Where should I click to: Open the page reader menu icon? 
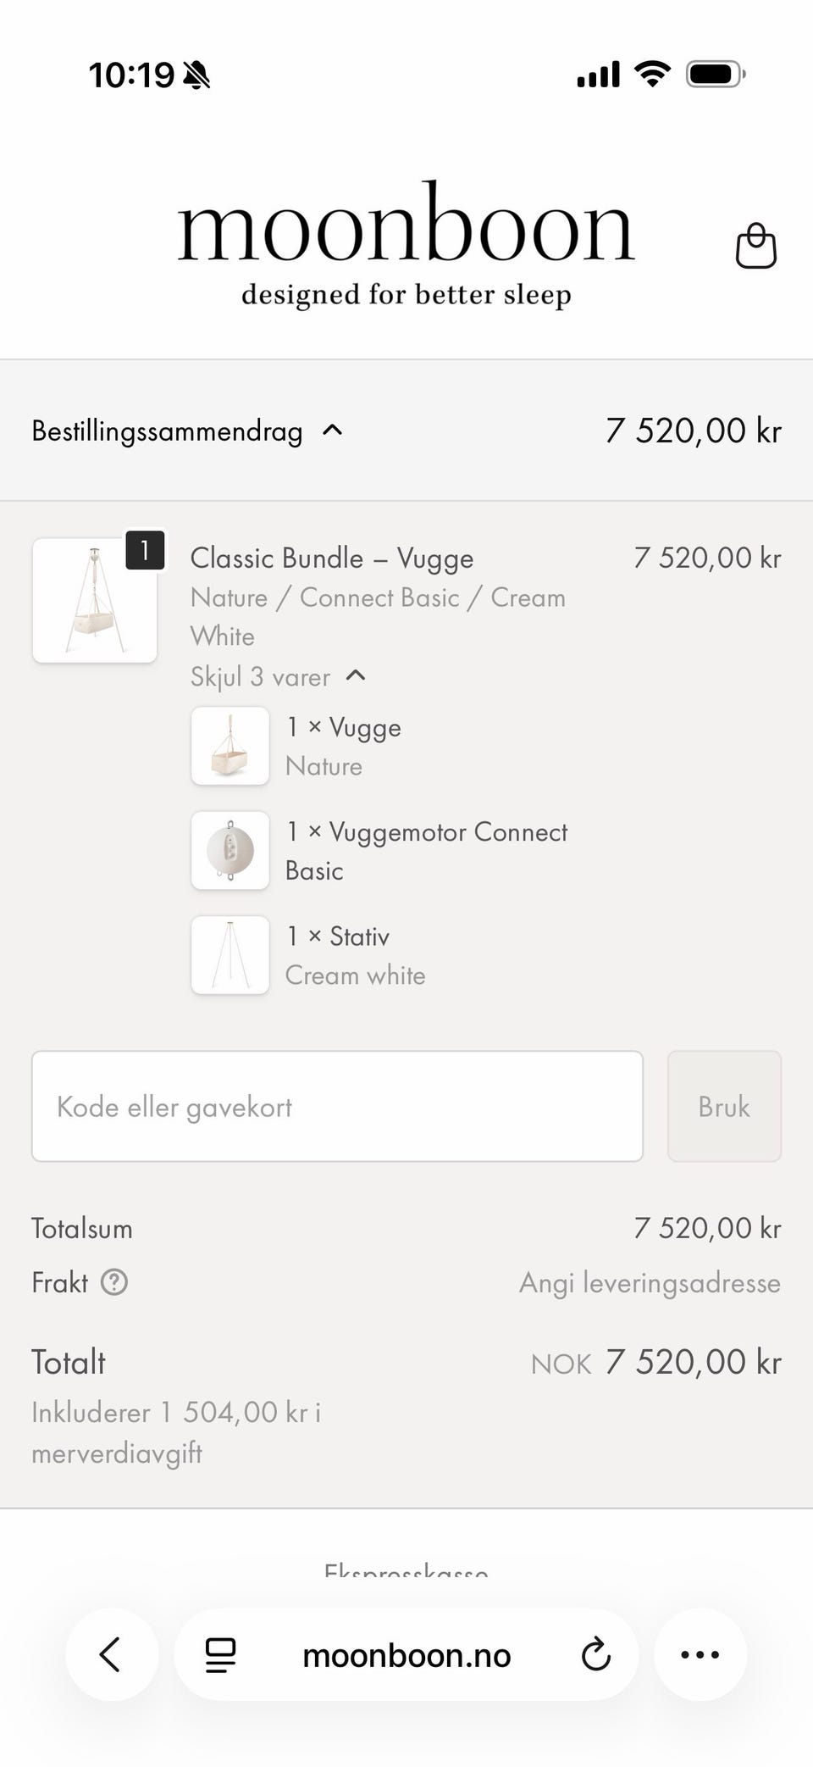tap(220, 1654)
